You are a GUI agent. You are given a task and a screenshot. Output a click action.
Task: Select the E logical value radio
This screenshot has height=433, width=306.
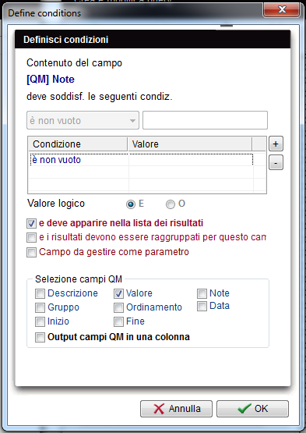(131, 204)
